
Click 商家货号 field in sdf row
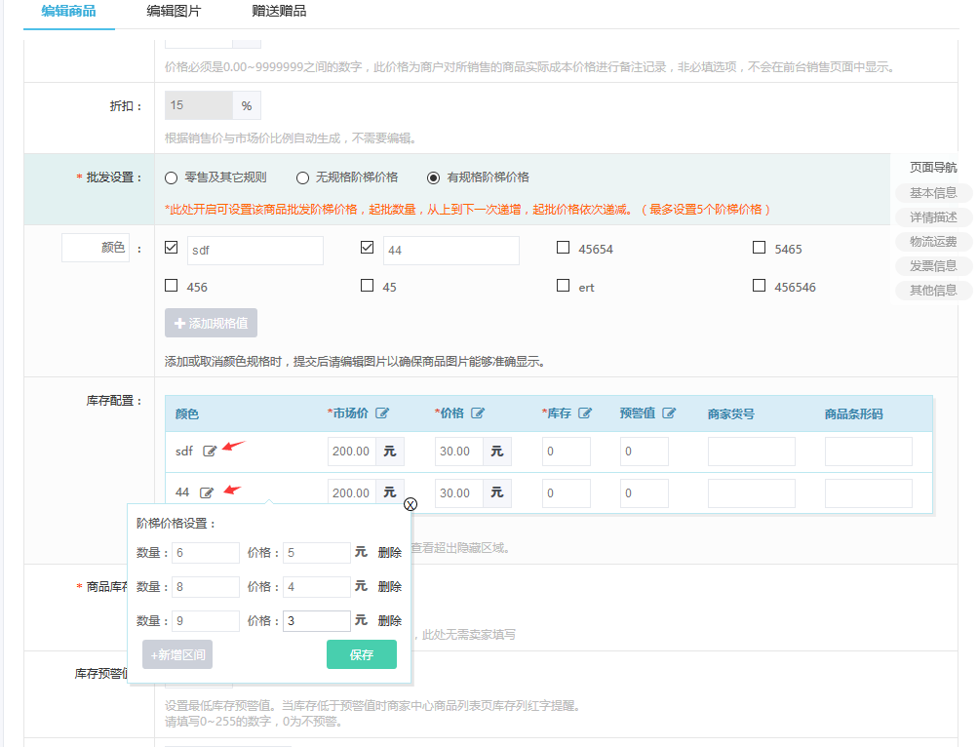pos(752,452)
